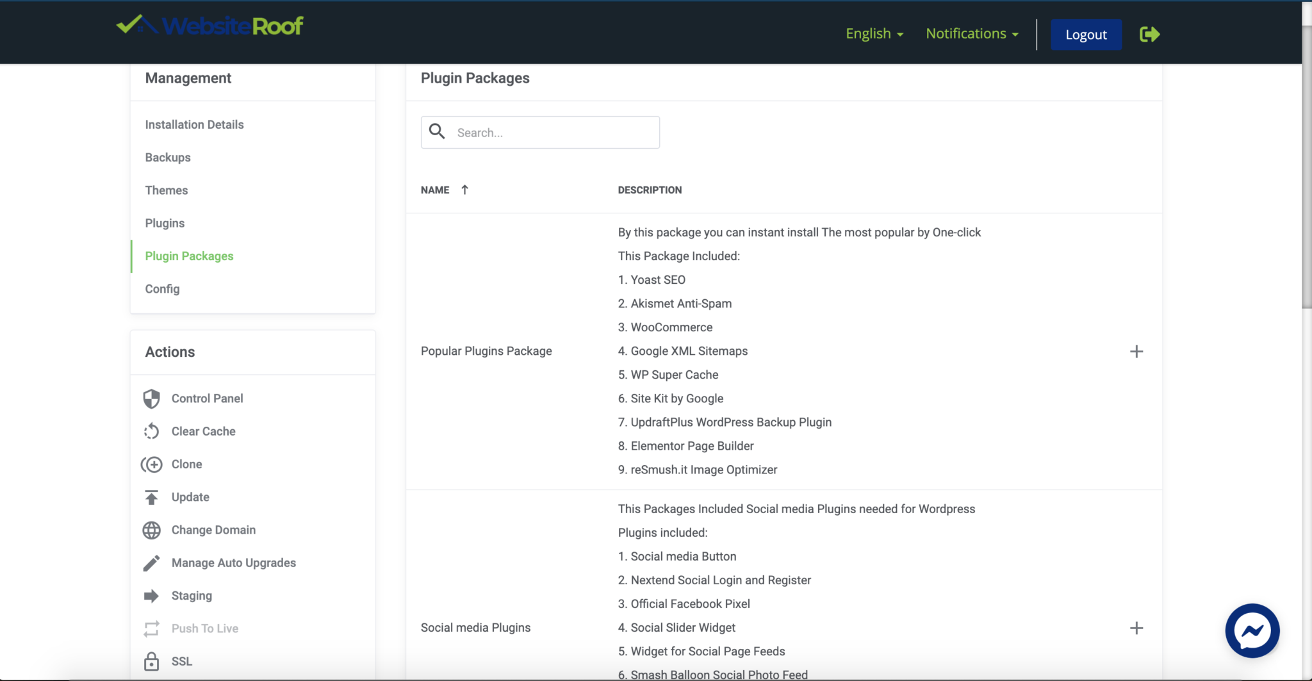Click the page vertical scrollbar
The width and height of the screenshot is (1312, 681).
tap(1307, 167)
